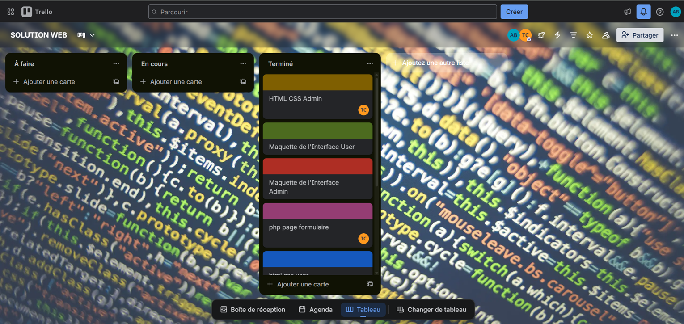
Task: Click the Créer button
Action: click(514, 12)
